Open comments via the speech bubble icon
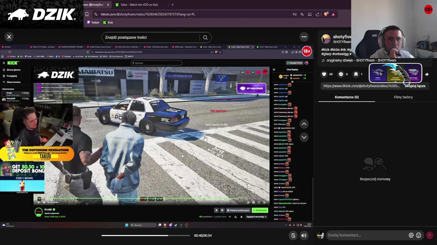The width and height of the screenshot is (437, 245). click(x=341, y=74)
